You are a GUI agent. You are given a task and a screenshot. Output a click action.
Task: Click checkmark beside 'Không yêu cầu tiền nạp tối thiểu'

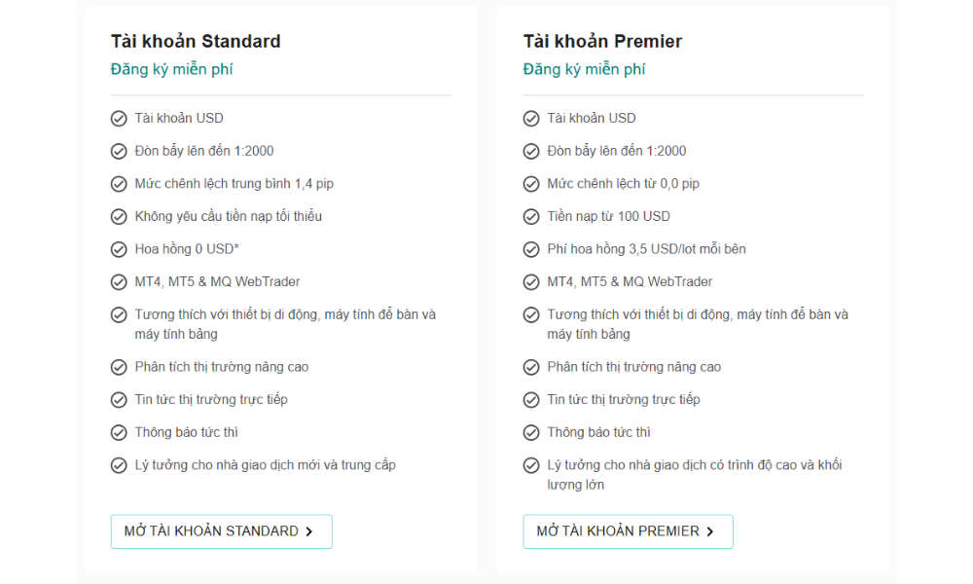point(119,217)
